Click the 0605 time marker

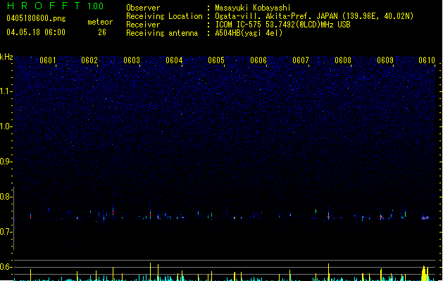pos(216,60)
